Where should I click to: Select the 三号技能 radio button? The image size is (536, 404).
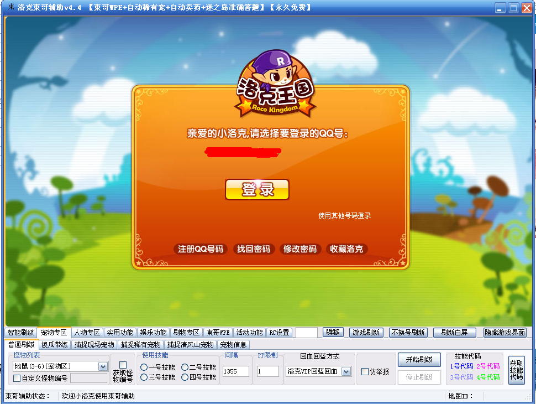(144, 377)
